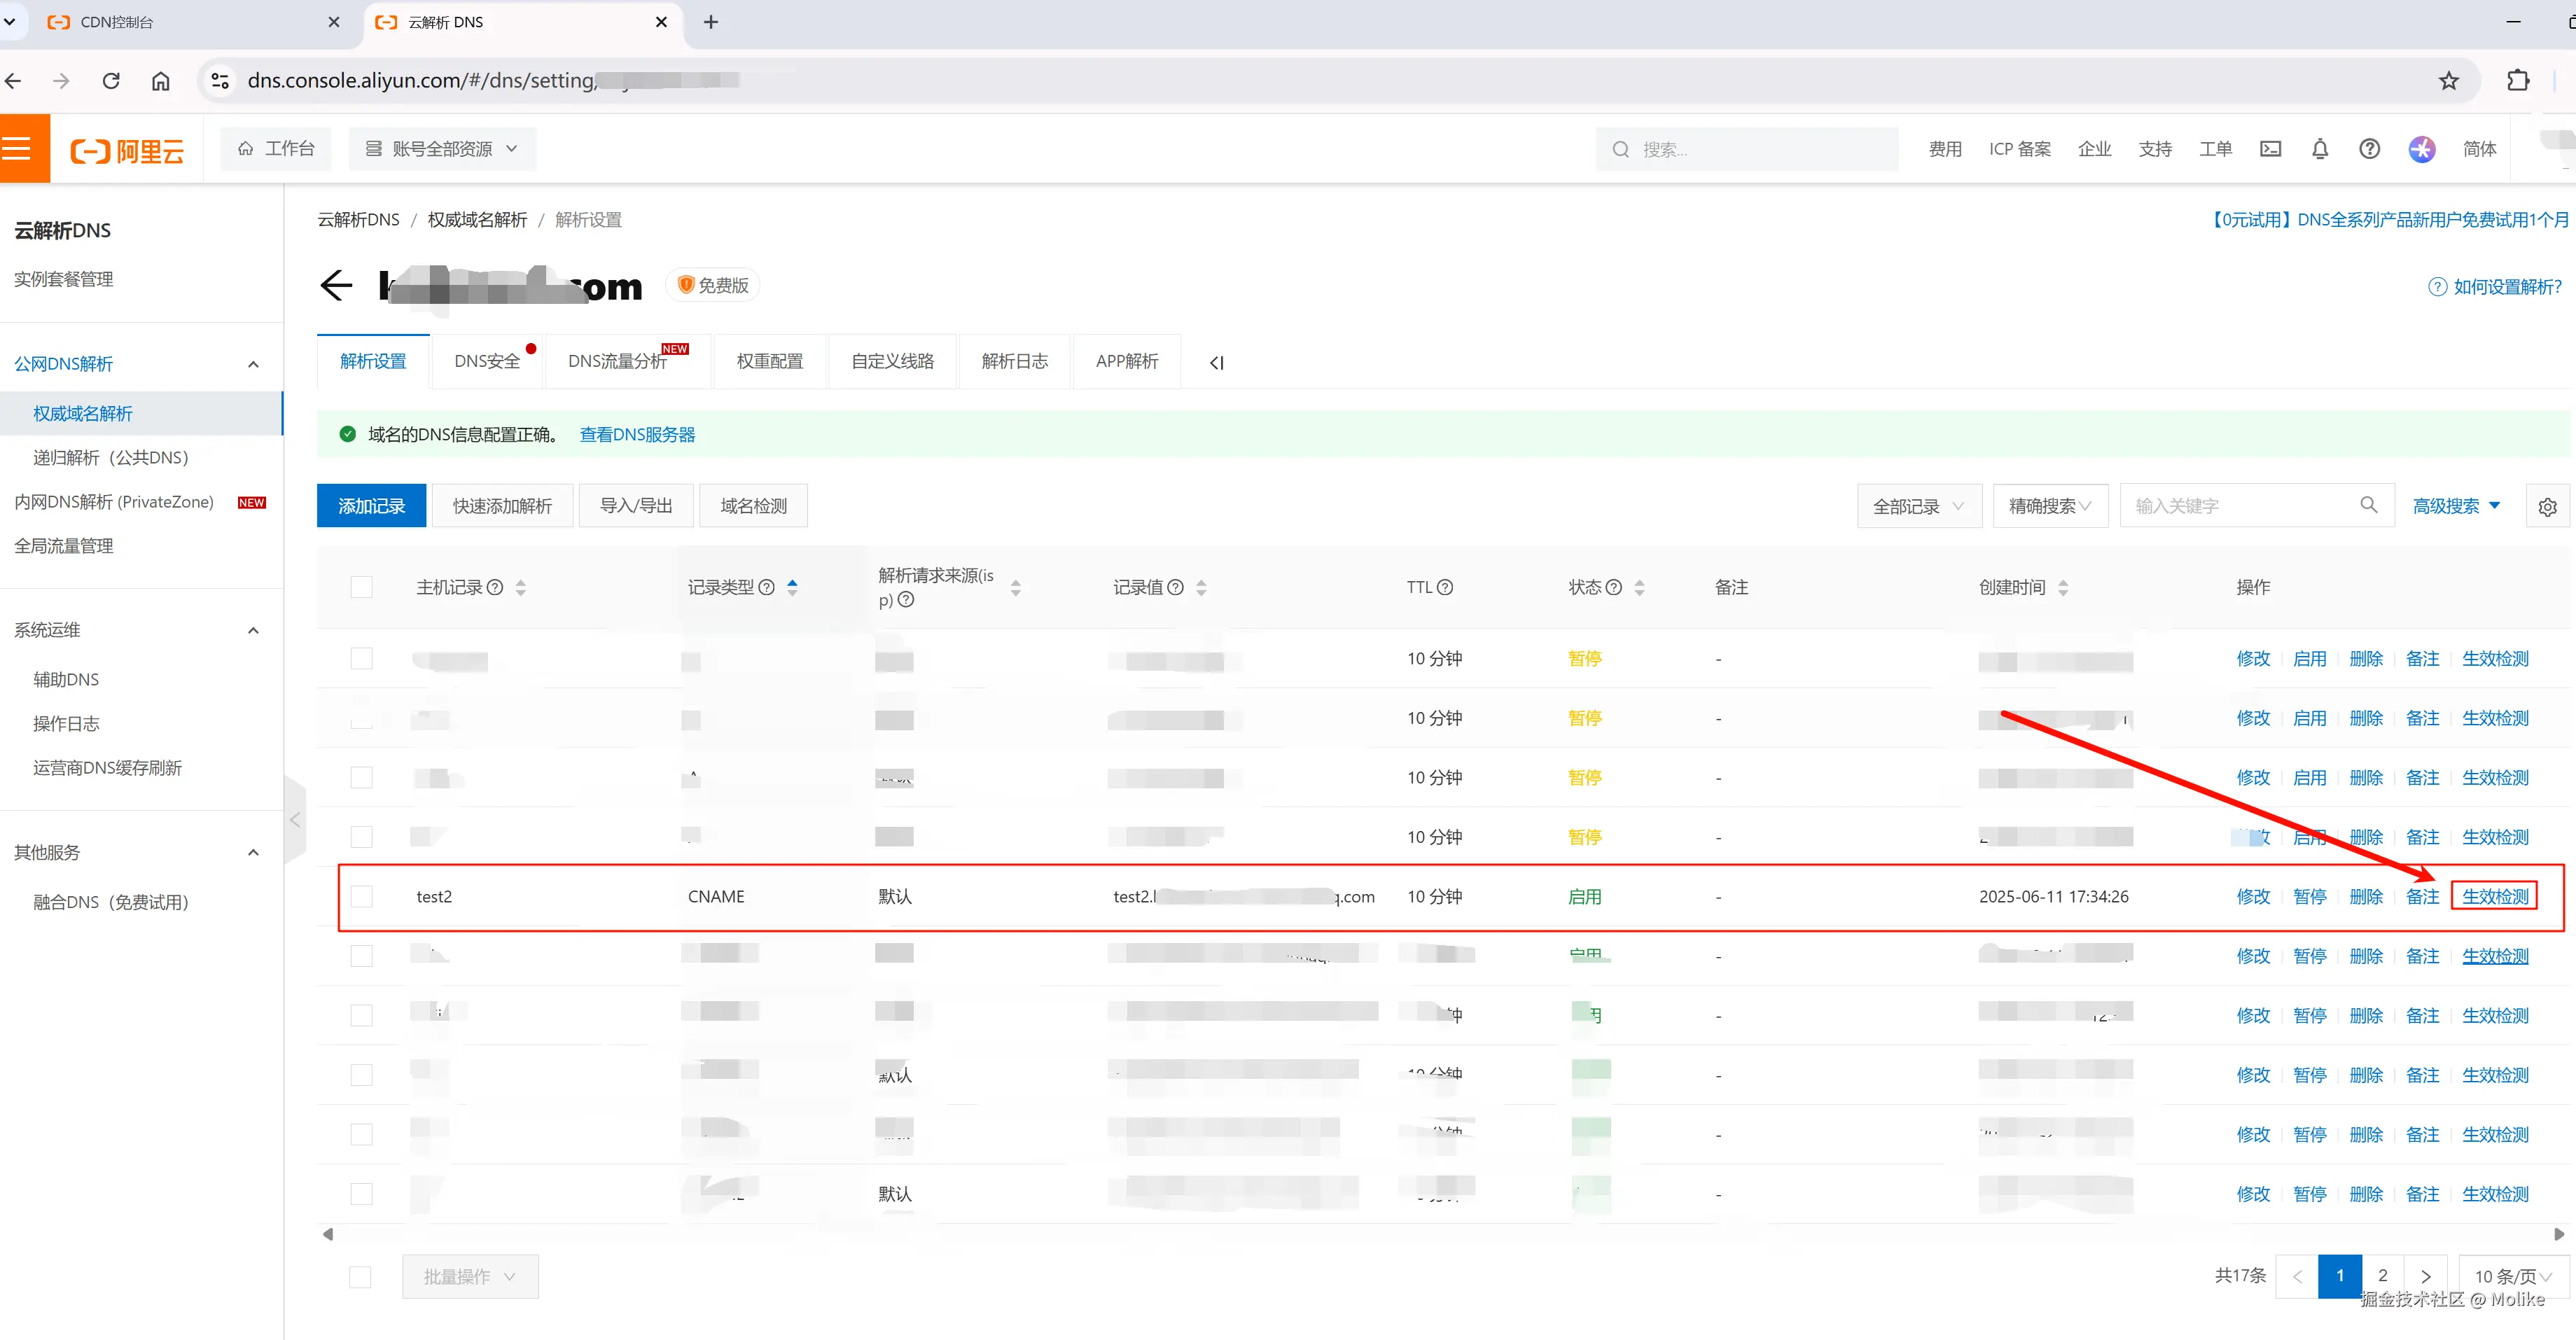
Task: Click the help question mark icon in header
Action: (x=2369, y=149)
